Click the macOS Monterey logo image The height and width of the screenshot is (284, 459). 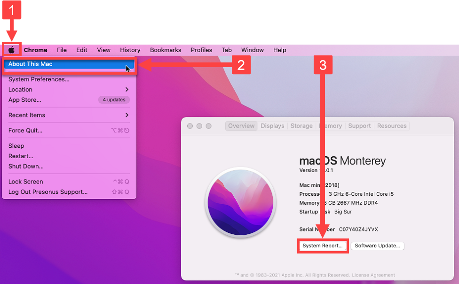click(241, 202)
